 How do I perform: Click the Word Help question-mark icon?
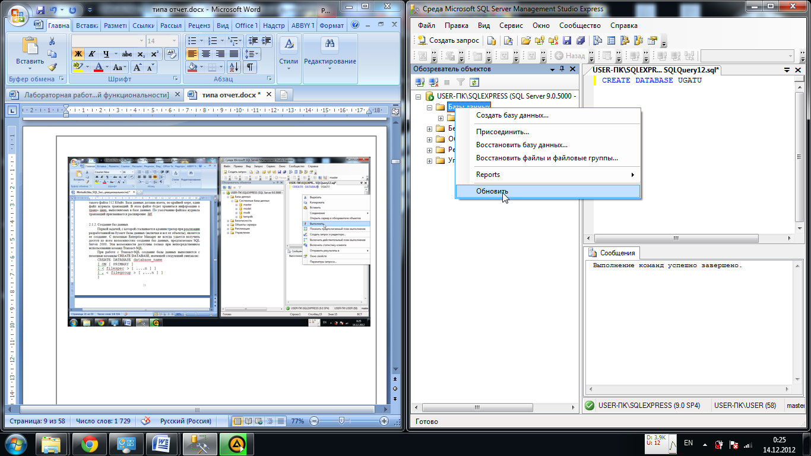(355, 26)
